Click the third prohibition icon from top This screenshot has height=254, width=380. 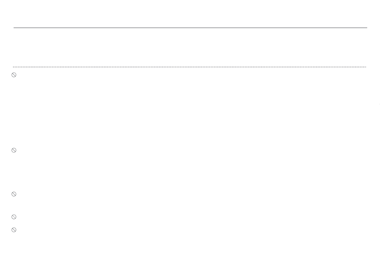(x=14, y=194)
